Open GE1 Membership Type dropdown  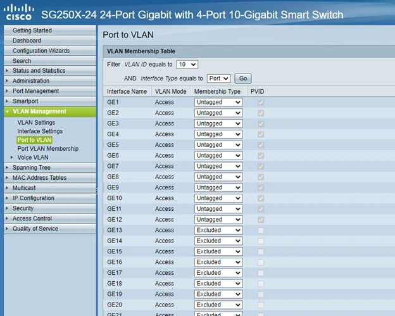(218, 103)
